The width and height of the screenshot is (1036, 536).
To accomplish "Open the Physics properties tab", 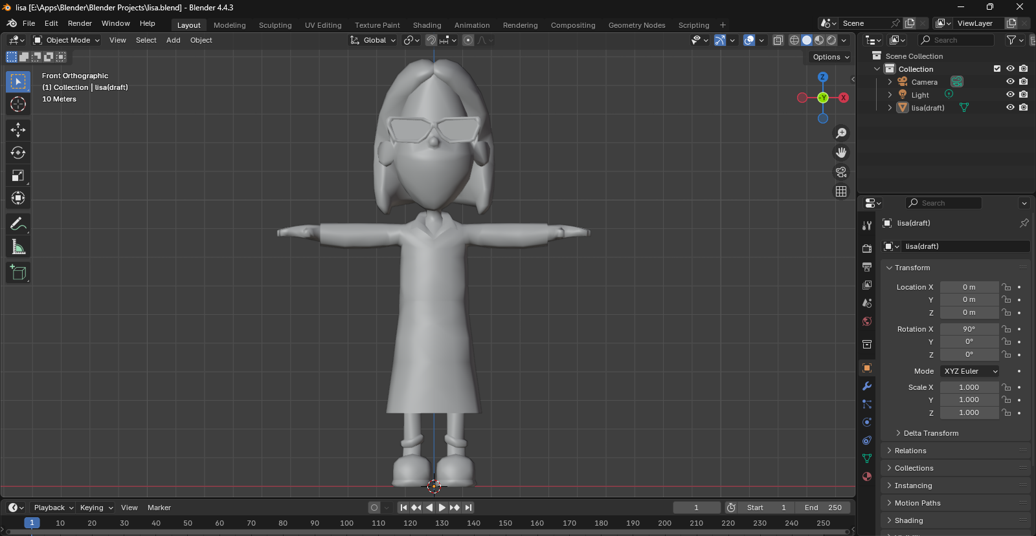I will coord(867,422).
